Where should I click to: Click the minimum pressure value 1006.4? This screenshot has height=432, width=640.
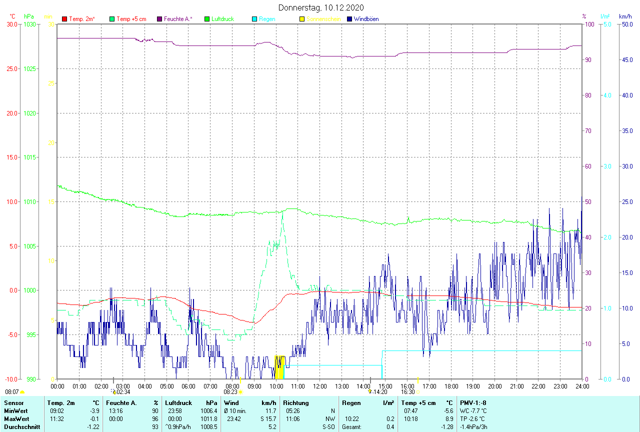tap(208, 411)
